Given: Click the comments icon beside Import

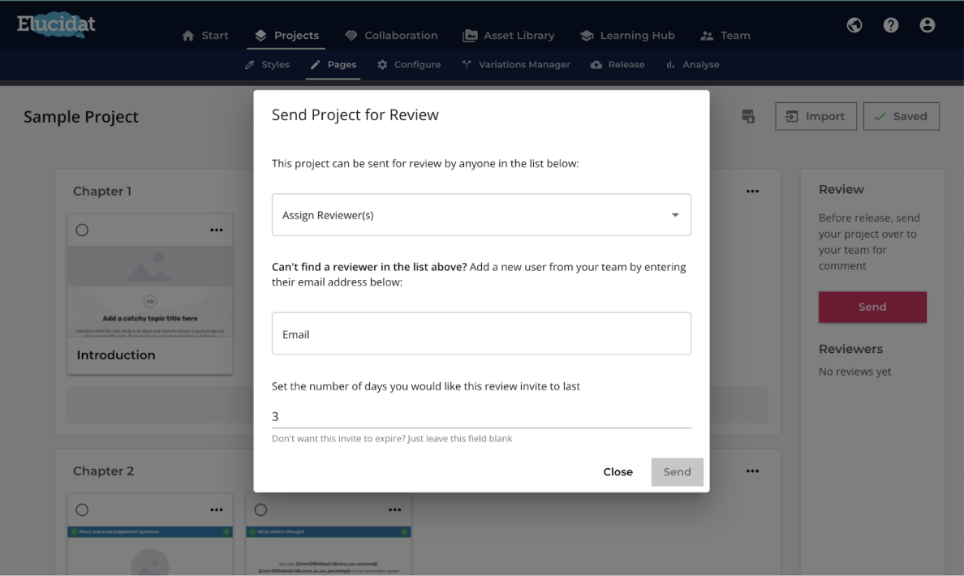Looking at the screenshot, I should (748, 116).
